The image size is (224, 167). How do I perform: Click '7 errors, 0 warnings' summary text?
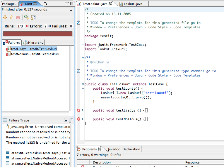tap(99, 155)
